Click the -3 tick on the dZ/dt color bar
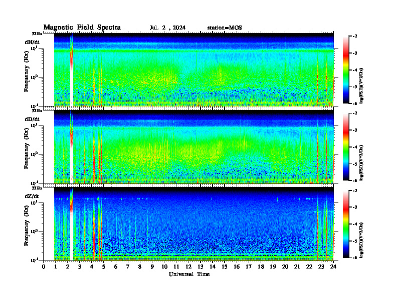Screen dimensions: 397x306 [355, 207]
